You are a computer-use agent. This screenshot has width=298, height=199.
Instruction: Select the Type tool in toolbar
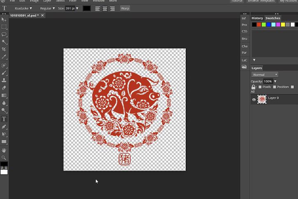coord(4,119)
